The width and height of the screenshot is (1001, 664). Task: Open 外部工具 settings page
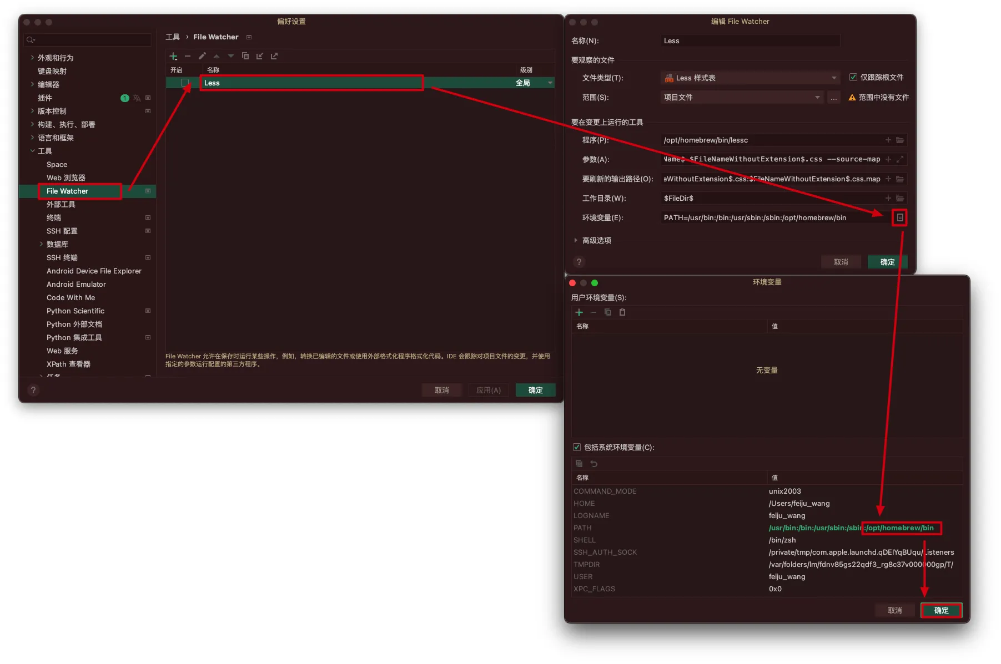pos(61,204)
